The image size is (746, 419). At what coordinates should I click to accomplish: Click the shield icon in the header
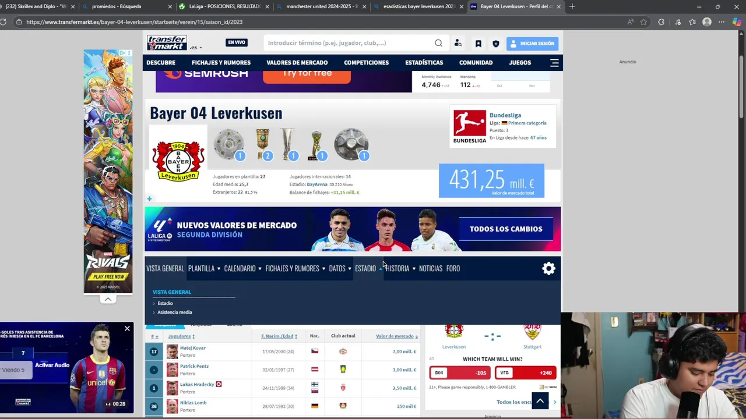pyautogui.click(x=496, y=43)
